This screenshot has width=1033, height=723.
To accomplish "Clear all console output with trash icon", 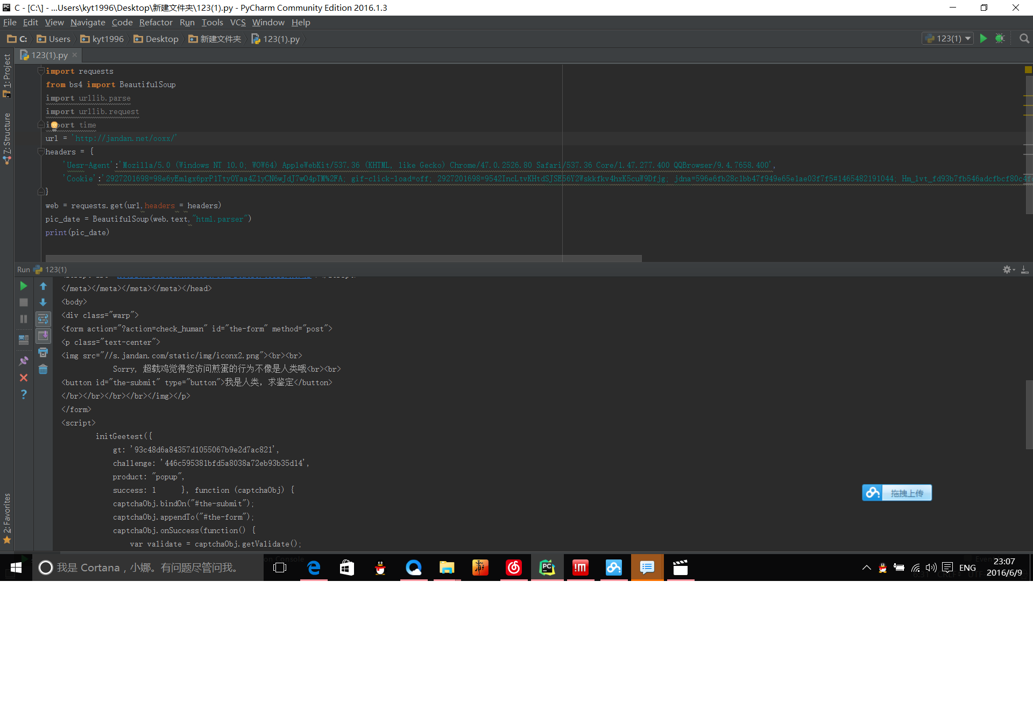I will 43,369.
